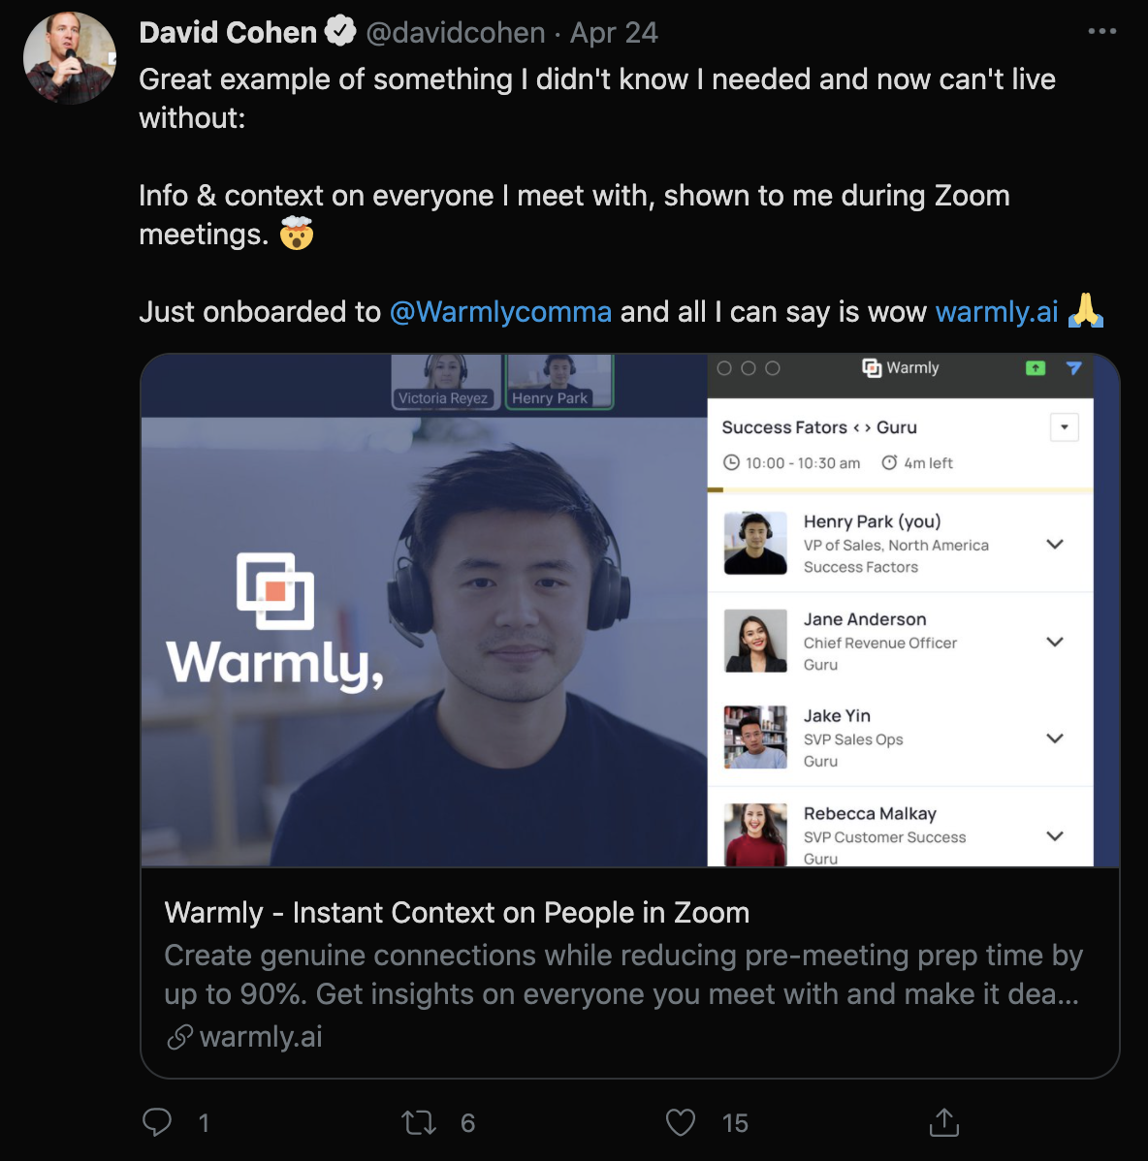Click the share upload icon
Viewport: 1148px width, 1161px height.
click(x=943, y=1122)
